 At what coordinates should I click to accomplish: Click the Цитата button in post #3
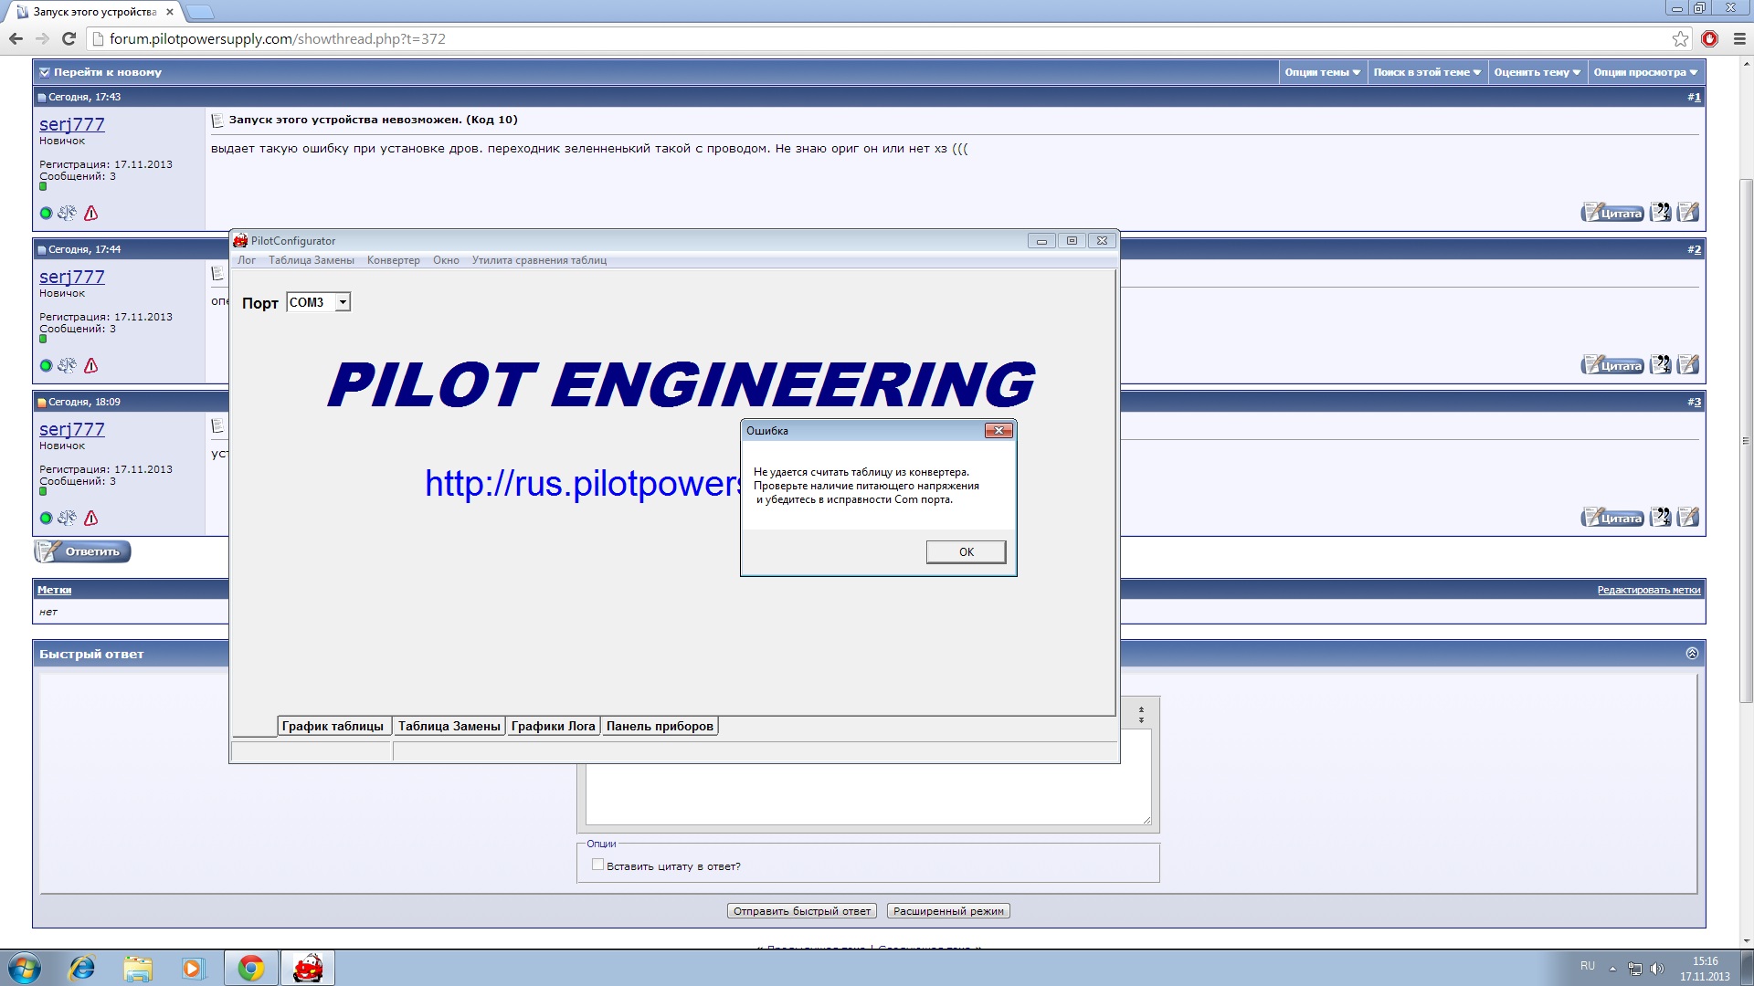pos(1612,518)
